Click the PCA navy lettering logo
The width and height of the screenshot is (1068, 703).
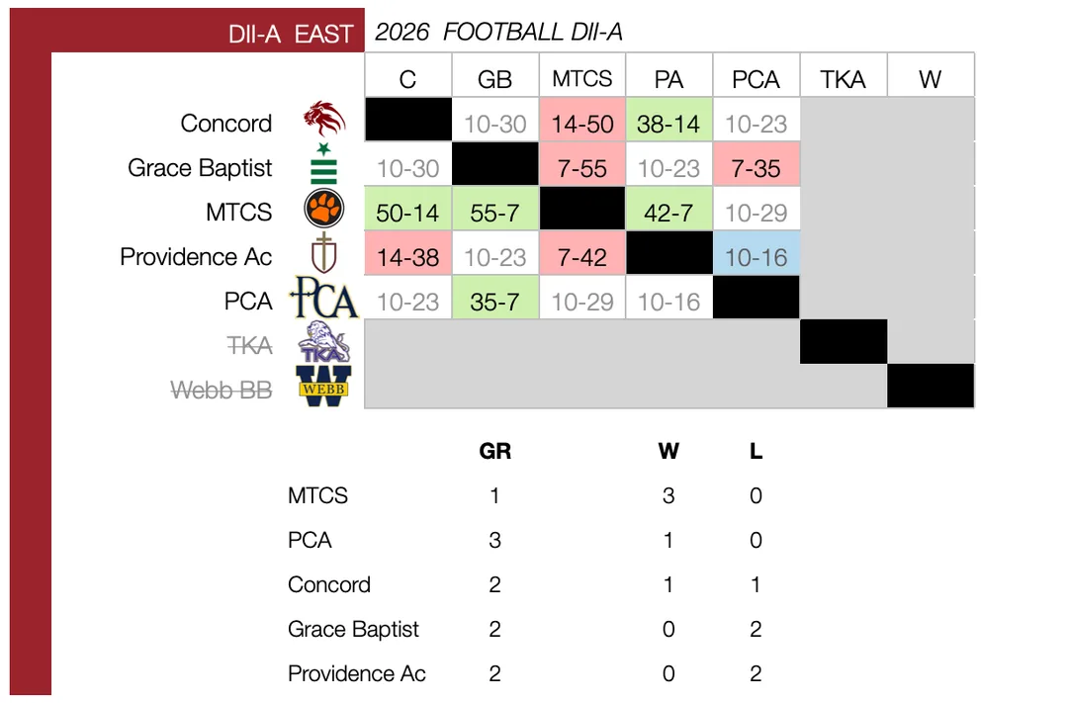pyautogui.click(x=323, y=298)
